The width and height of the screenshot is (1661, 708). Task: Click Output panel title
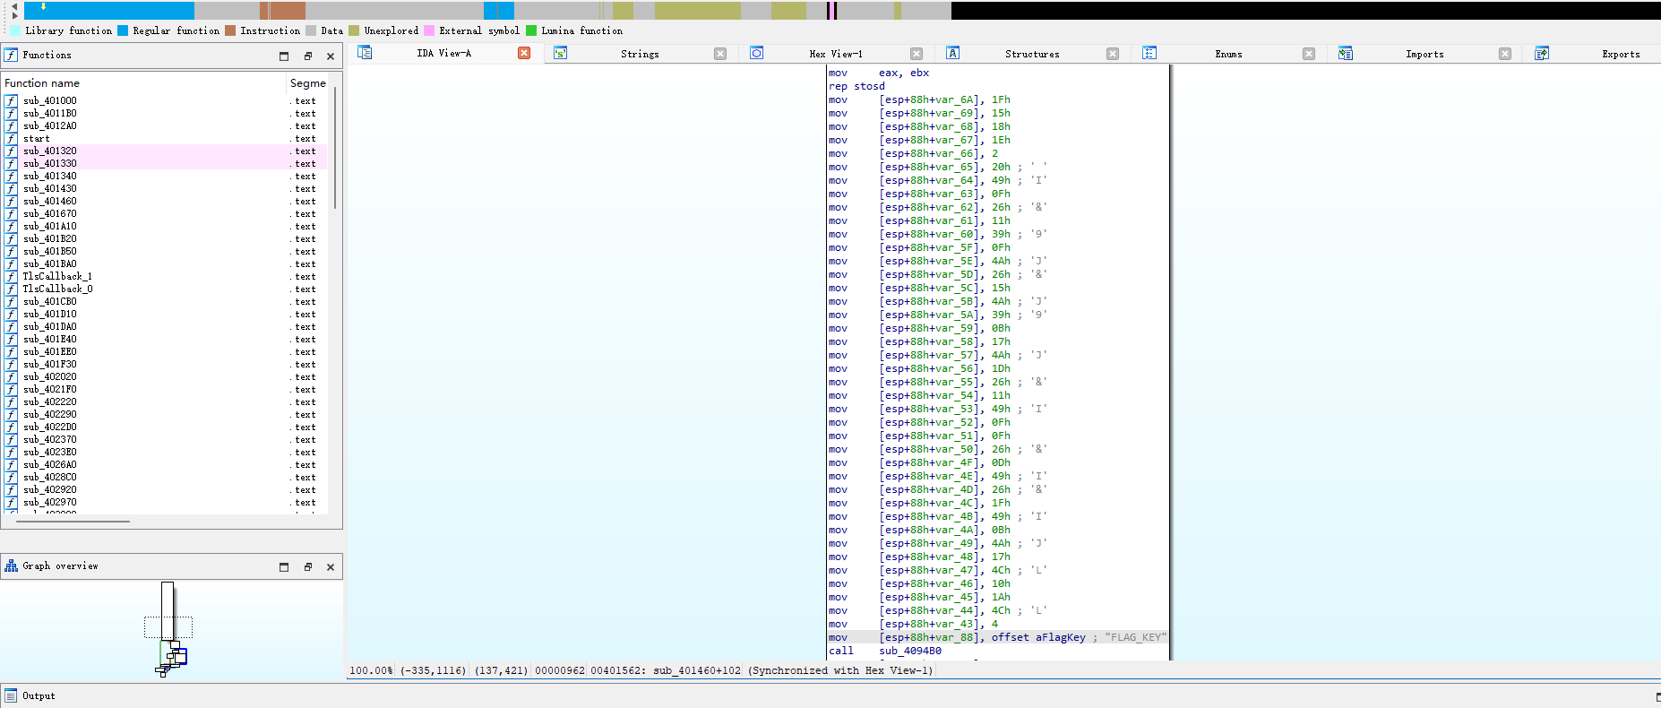(x=39, y=695)
